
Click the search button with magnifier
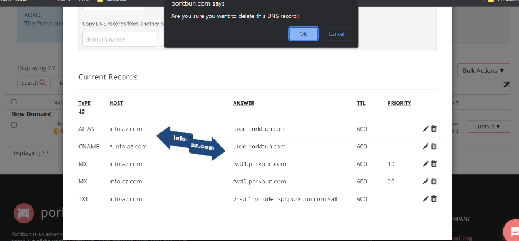click(34, 83)
